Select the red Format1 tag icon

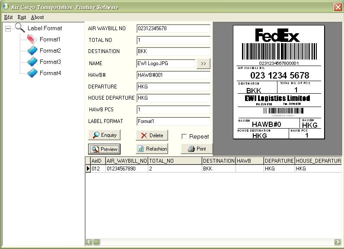pyautogui.click(x=32, y=39)
